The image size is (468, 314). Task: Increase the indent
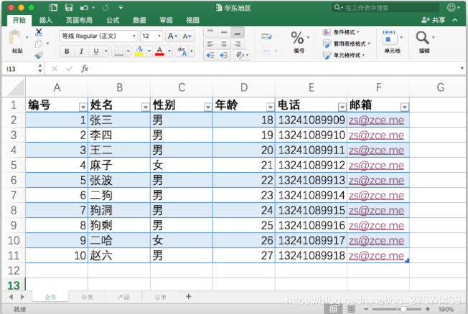pyautogui.click(x=224, y=55)
